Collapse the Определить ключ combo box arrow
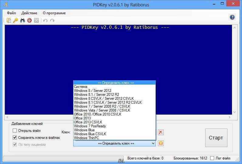242x164 pixels. click(153, 143)
